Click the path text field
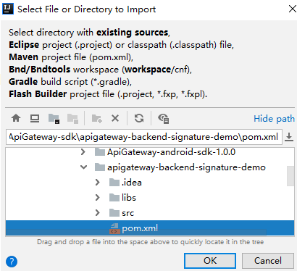This screenshot has width=297, height=271. click(144, 137)
